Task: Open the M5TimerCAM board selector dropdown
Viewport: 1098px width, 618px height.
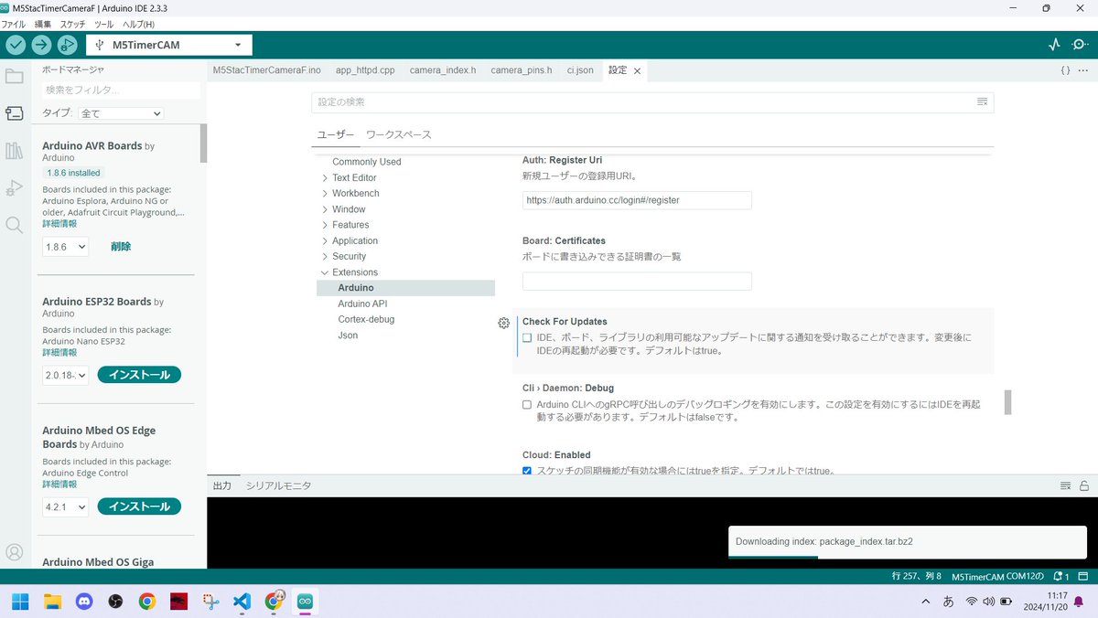Action: [x=169, y=45]
